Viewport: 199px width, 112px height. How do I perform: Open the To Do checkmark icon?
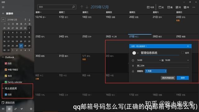pos(22,109)
